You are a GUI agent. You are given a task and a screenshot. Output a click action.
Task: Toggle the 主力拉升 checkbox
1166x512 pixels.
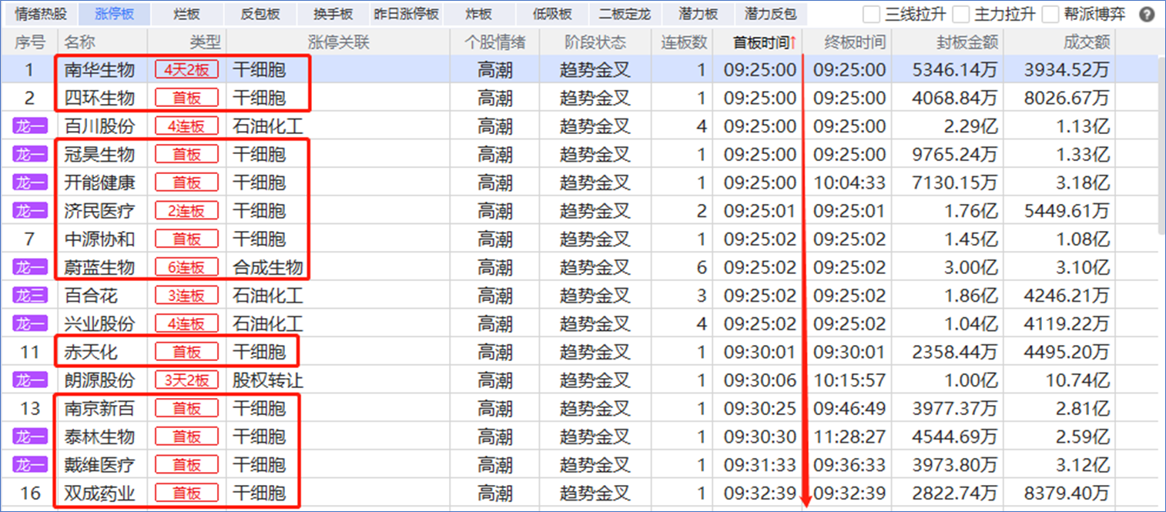tap(961, 15)
